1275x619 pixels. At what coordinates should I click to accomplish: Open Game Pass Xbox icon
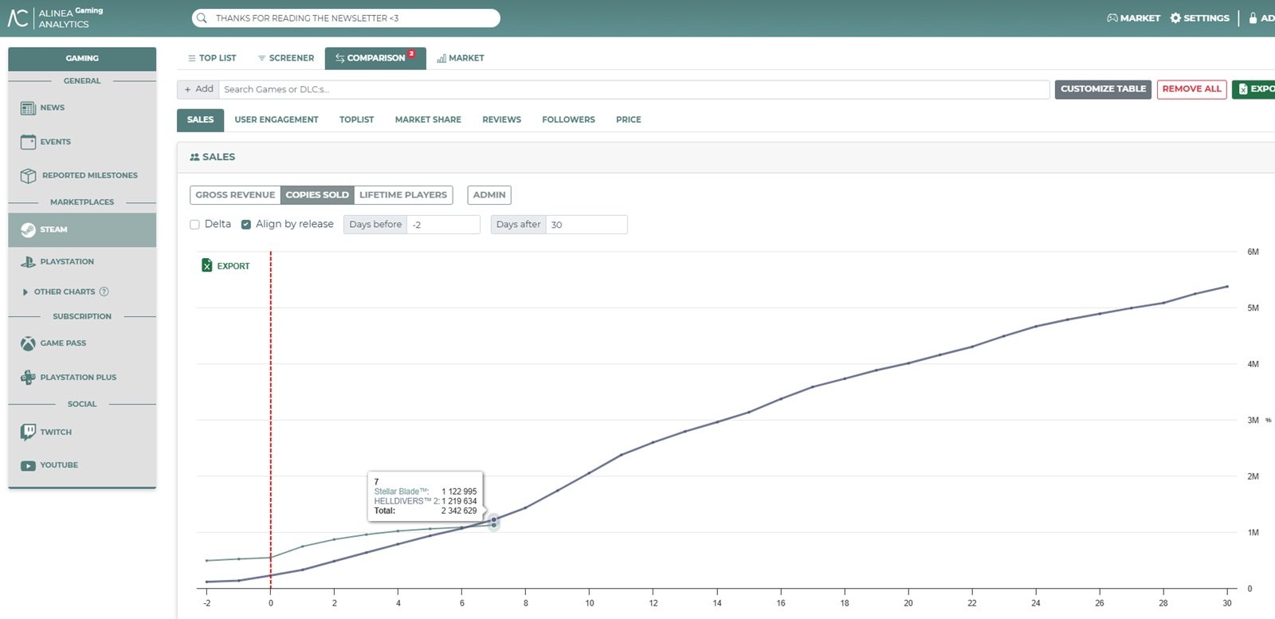click(28, 343)
